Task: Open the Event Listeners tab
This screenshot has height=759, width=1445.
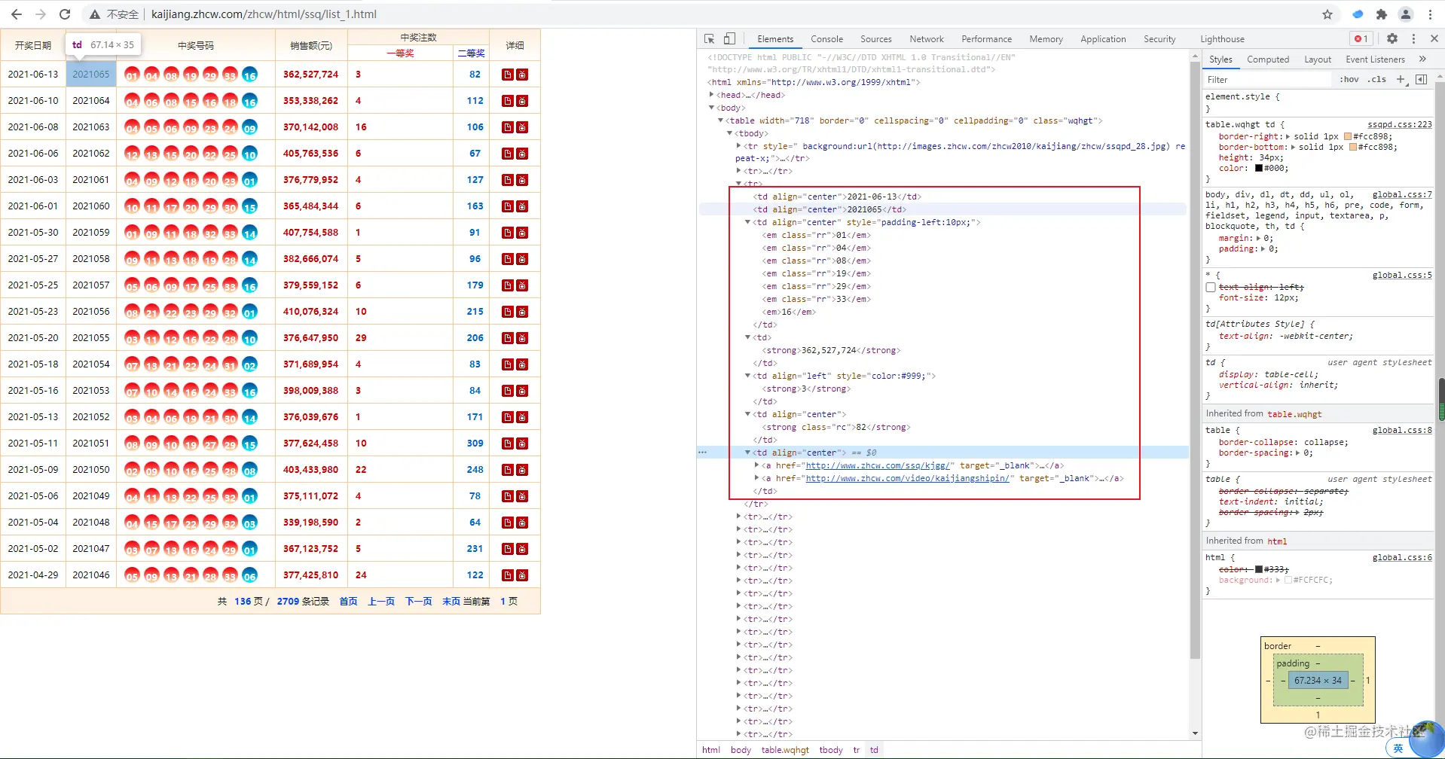Action: pyautogui.click(x=1375, y=59)
